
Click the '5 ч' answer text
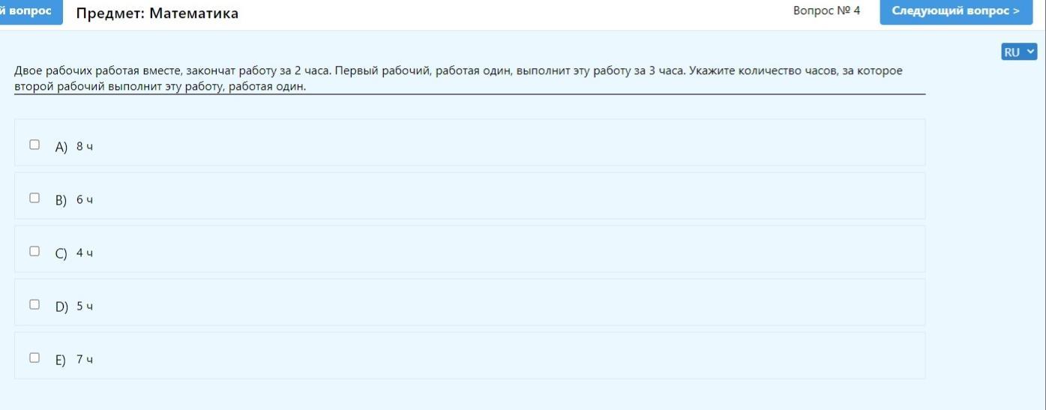[85, 306]
